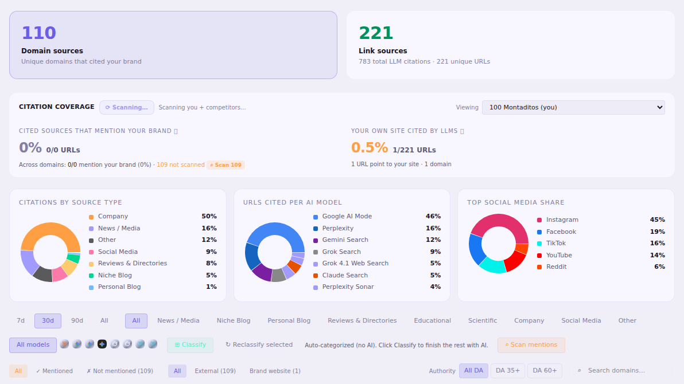Filter by the Claude model icon
Screen dimensions: 684x384
64,344
